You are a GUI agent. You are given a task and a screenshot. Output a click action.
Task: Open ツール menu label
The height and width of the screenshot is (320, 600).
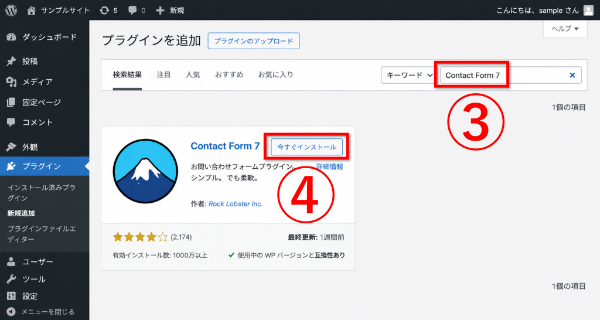33,279
